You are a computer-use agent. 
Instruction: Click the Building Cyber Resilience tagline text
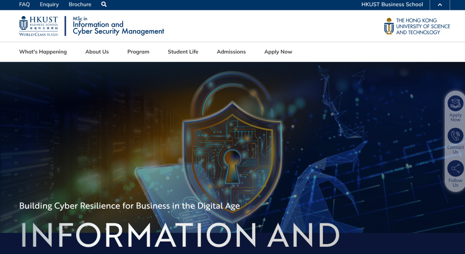pyautogui.click(x=130, y=206)
